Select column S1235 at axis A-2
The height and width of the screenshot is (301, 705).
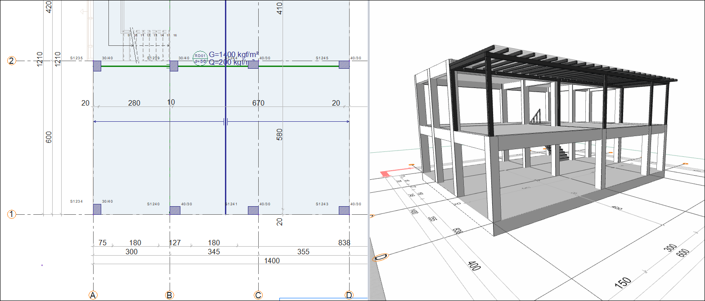pyautogui.click(x=97, y=66)
